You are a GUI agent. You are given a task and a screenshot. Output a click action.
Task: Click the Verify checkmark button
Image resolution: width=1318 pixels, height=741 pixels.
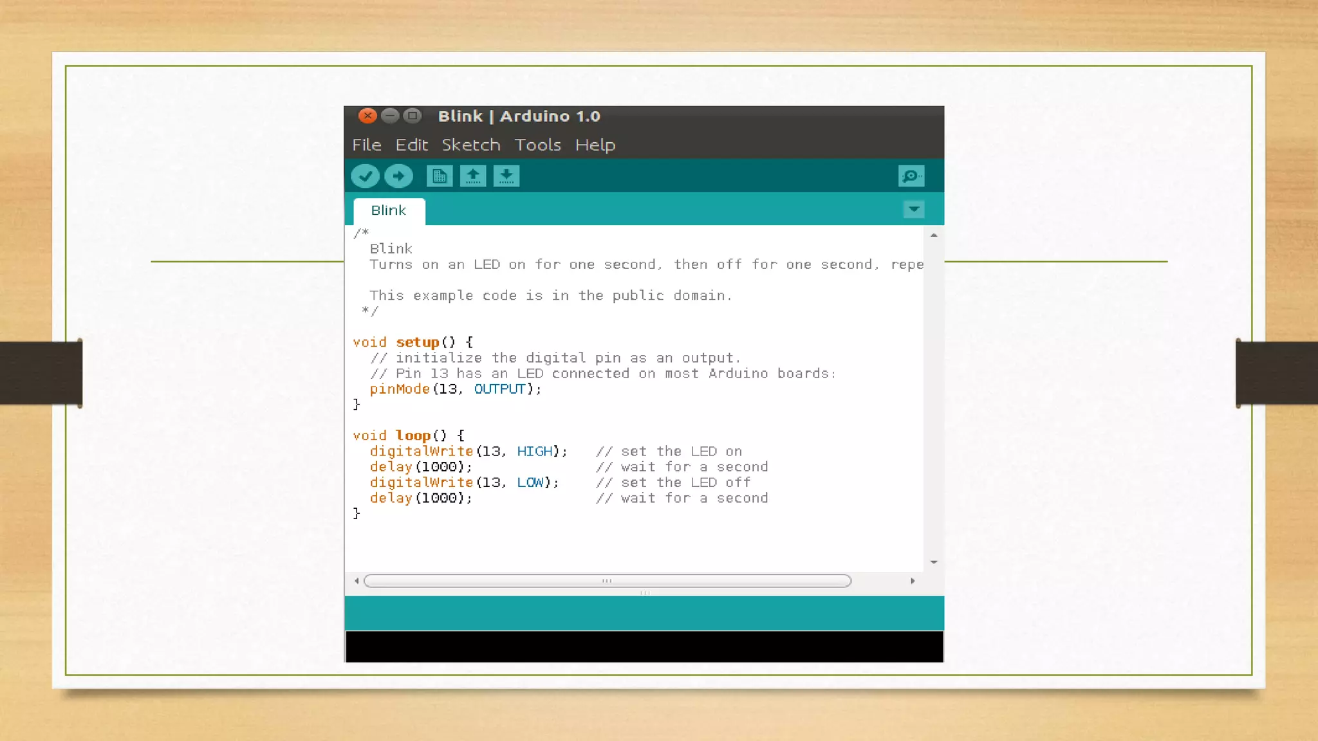tap(365, 176)
